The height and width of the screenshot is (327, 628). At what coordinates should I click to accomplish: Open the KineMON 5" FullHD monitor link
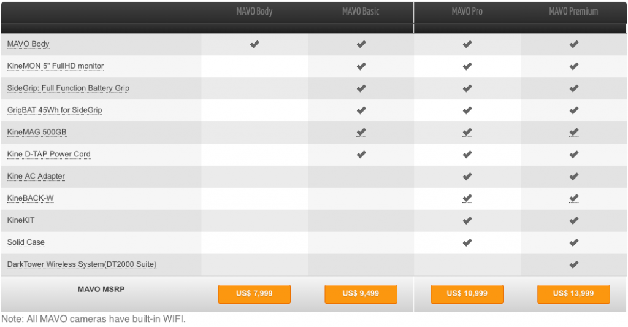55,66
